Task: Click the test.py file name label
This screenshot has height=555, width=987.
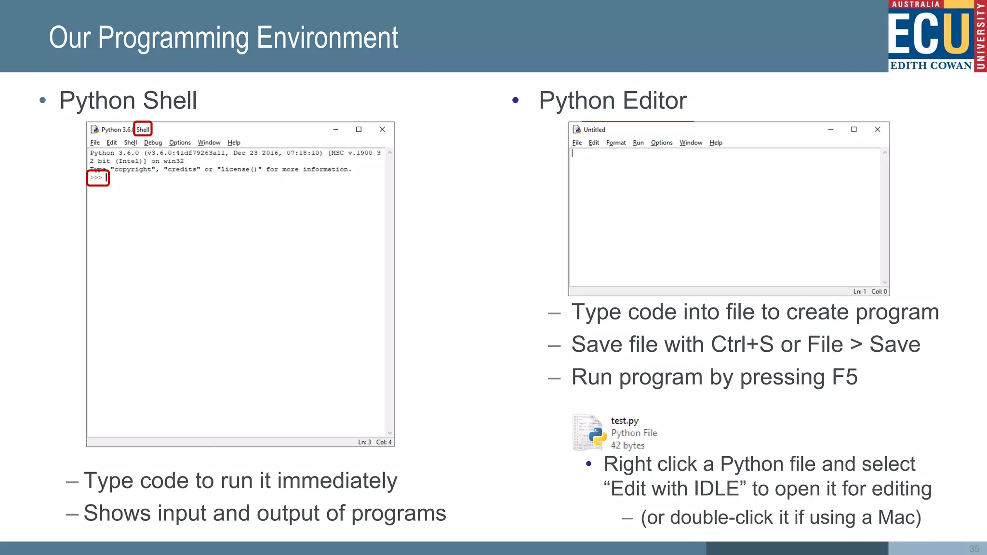Action: click(x=625, y=421)
